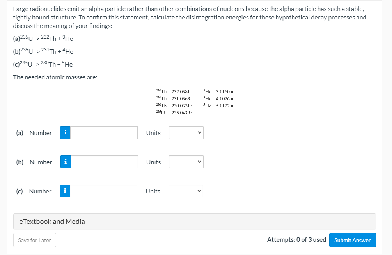The width and height of the screenshot is (392, 255).
Task: Open the Units dropdown for part (c)
Action: tap(186, 191)
